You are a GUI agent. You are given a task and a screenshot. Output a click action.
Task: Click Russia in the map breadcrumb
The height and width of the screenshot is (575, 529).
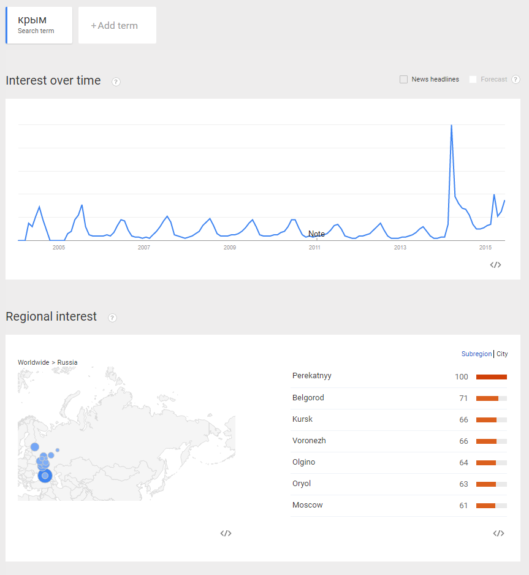coord(67,362)
